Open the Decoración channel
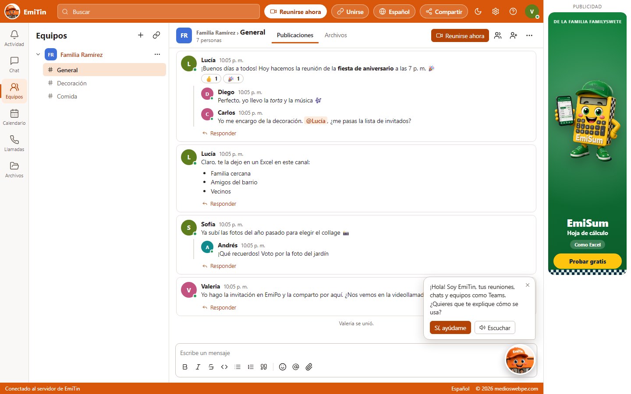Viewport: 631px width, 394px height. (104, 83)
